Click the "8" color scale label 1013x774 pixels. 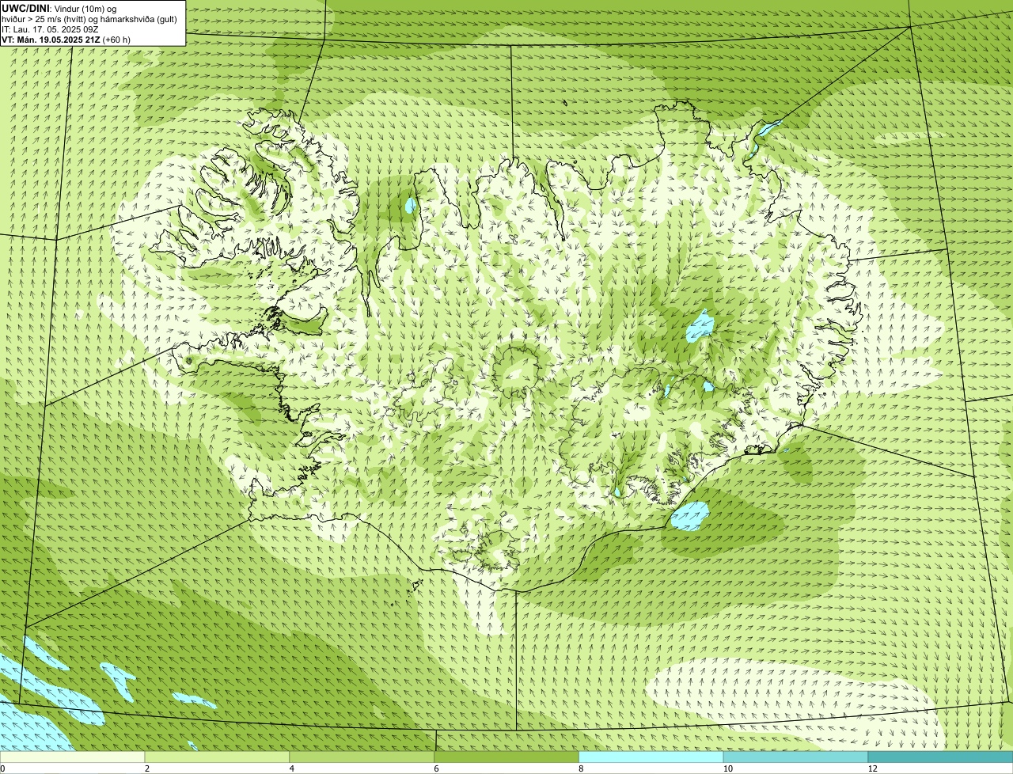581,768
